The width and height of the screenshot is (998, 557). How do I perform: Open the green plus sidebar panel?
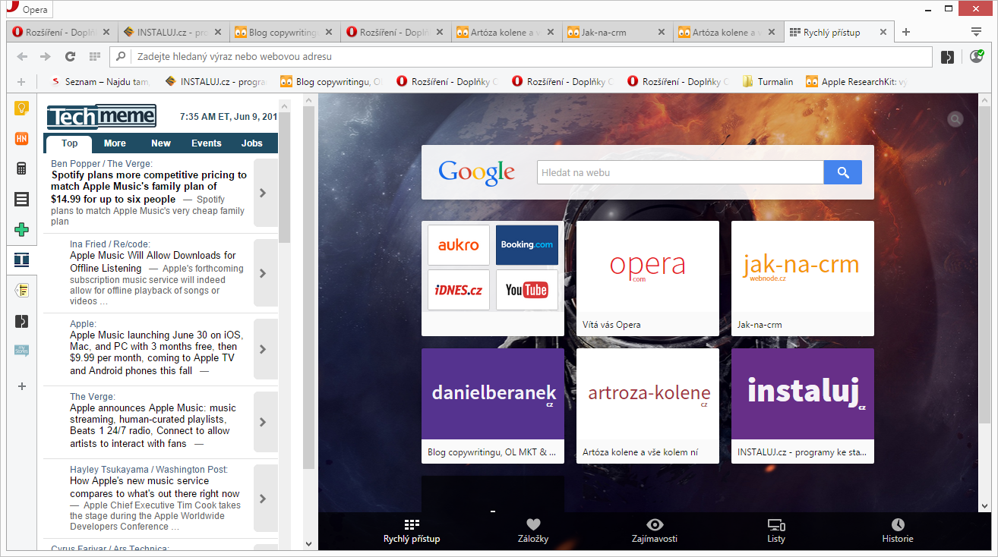[22, 229]
